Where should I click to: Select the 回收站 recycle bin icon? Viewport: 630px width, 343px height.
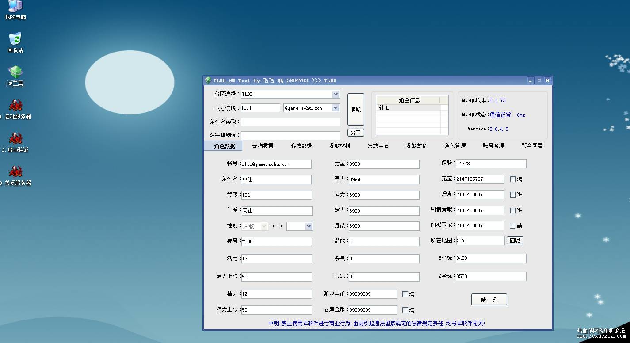click(x=15, y=42)
